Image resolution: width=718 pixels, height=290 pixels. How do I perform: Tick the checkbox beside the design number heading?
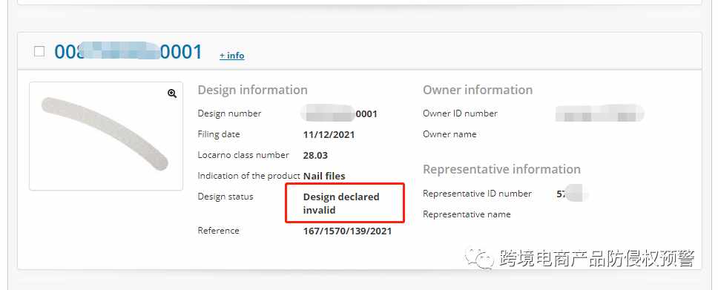[x=39, y=51]
